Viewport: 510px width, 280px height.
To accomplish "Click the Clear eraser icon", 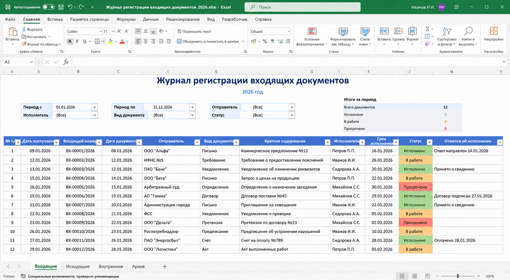I will pyautogui.click(x=428, y=44).
